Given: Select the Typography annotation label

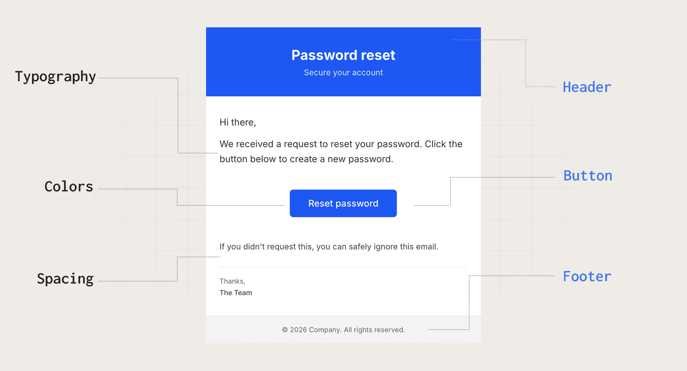Looking at the screenshot, I should click(55, 77).
